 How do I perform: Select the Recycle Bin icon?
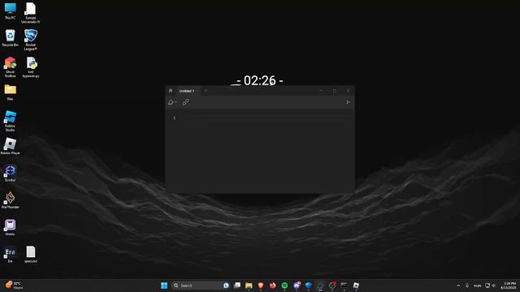(x=10, y=38)
